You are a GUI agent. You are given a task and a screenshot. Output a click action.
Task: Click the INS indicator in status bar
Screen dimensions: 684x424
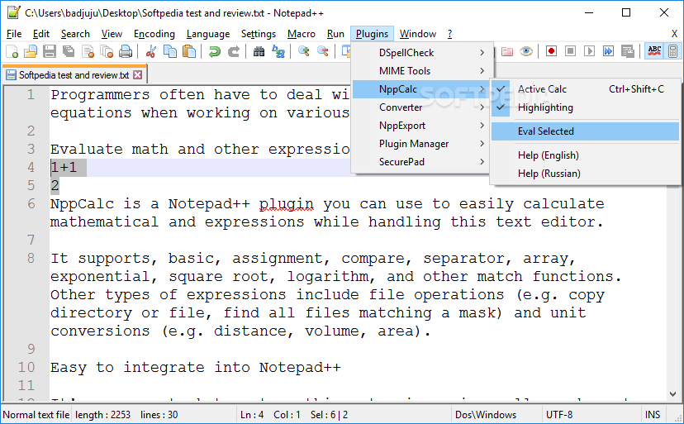653,414
